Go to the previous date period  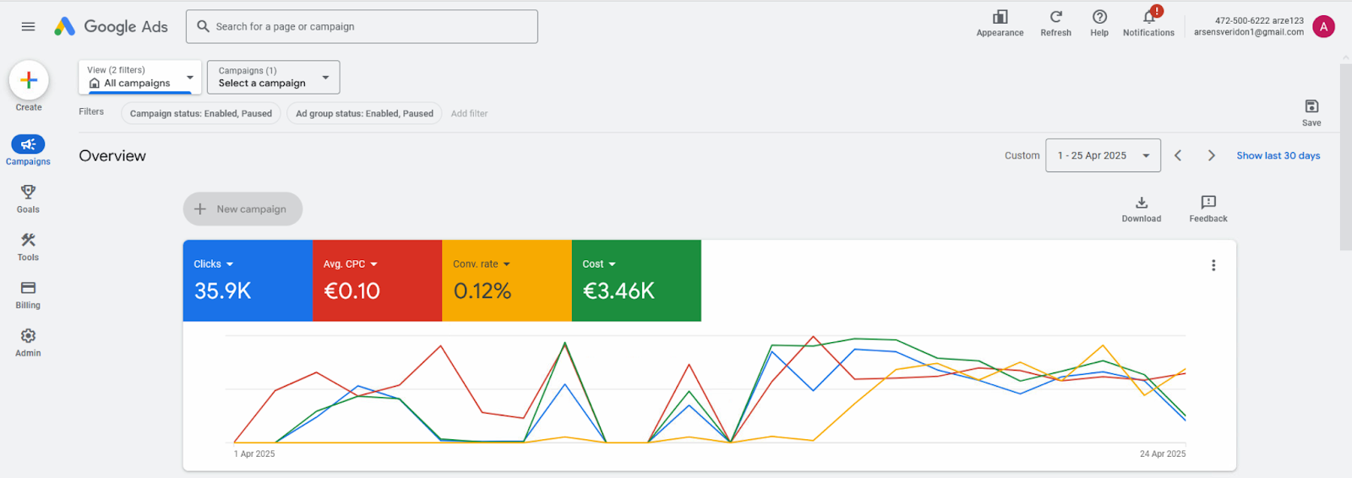pos(1178,155)
